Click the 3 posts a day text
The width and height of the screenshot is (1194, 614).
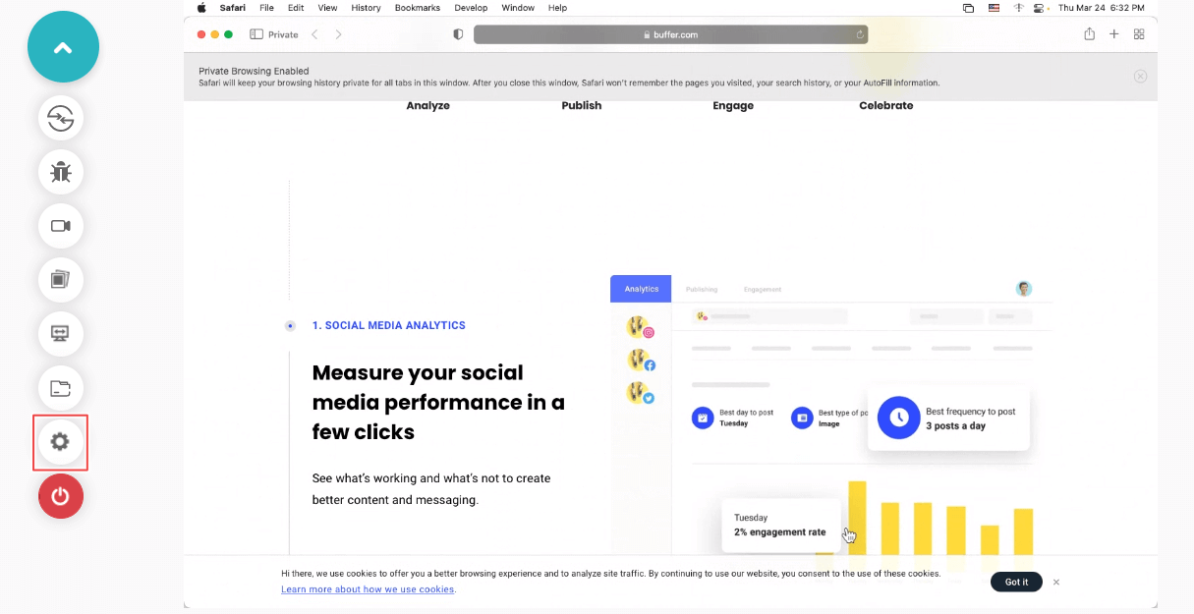(955, 426)
